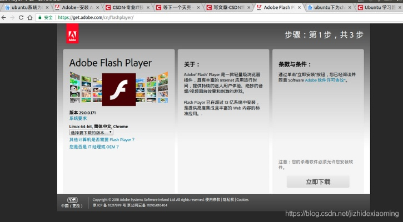Reload the page with the refresh icon
The width and height of the screenshot is (403, 222).
pos(21,17)
